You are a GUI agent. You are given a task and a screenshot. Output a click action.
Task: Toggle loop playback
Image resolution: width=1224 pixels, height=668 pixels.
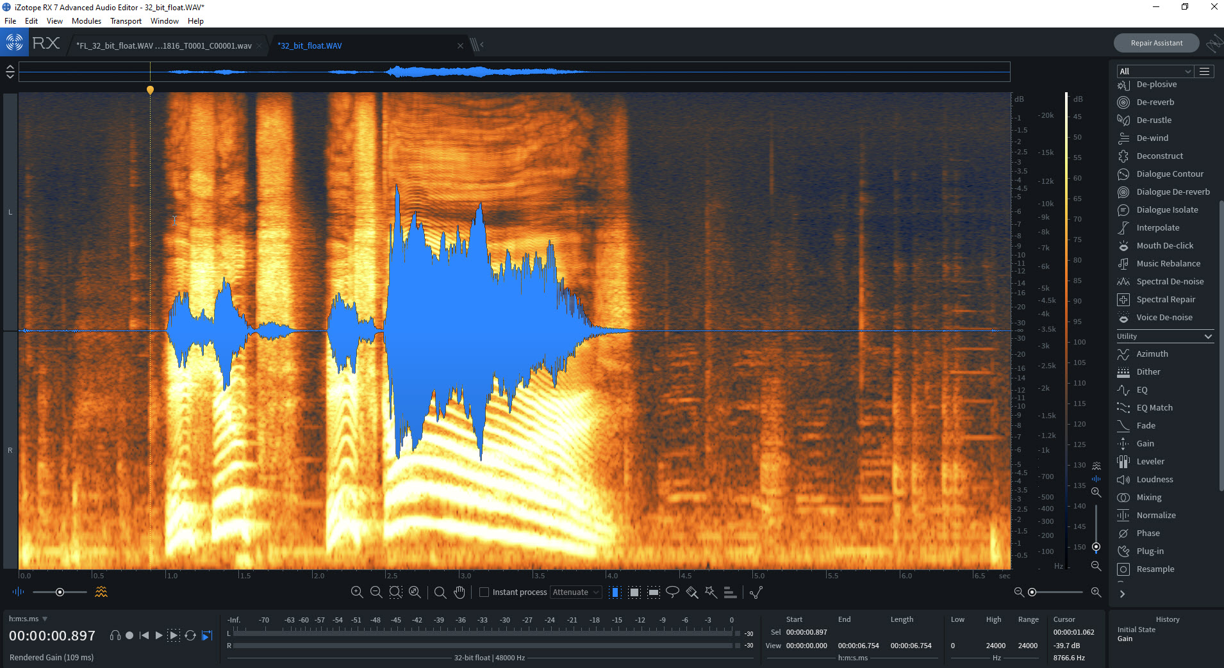tap(190, 635)
